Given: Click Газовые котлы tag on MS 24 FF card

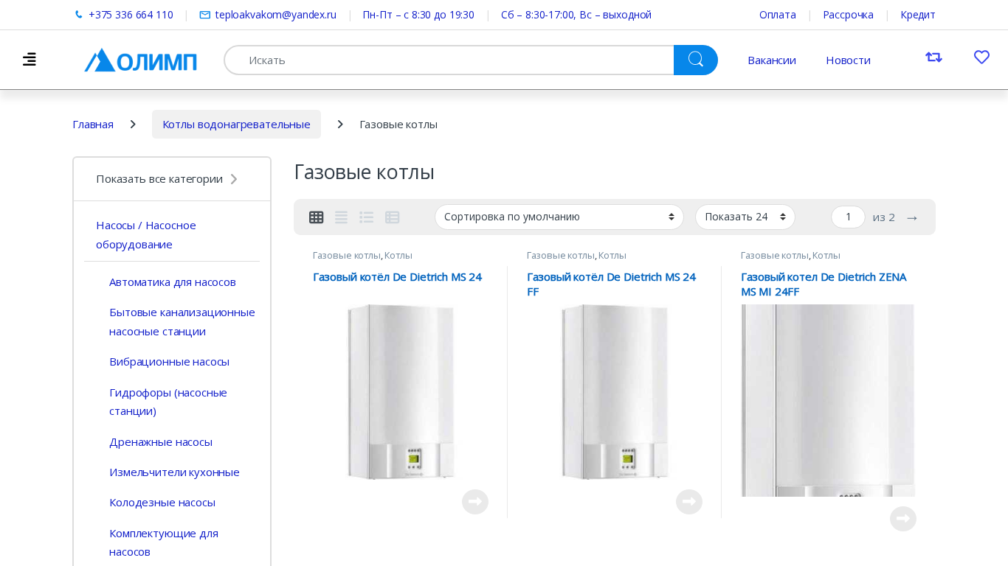Looking at the screenshot, I should point(561,256).
